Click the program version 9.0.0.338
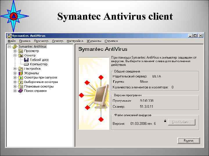This screenshot has height=156, width=209. point(147,101)
